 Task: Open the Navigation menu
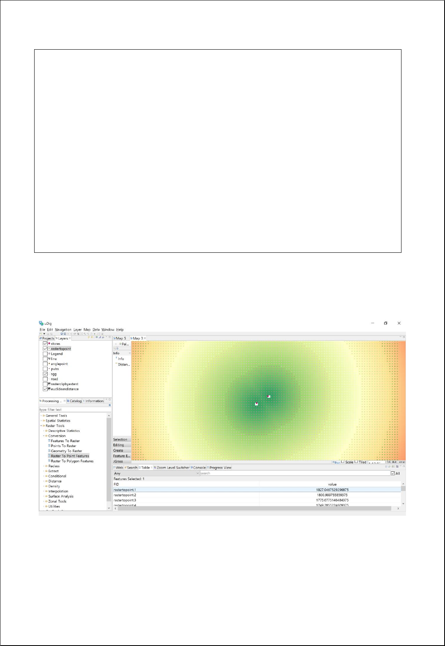(x=63, y=330)
